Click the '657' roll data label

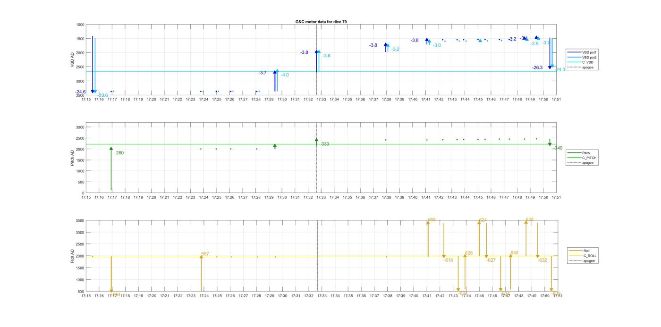coord(205,254)
